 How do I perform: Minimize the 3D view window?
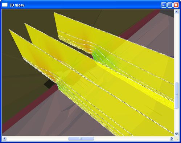[x=164, y=5]
